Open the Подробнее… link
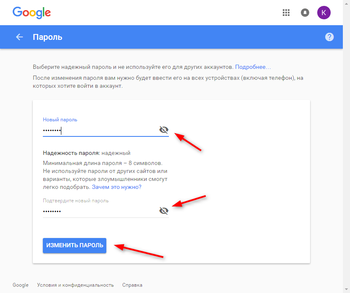Image resolution: width=350 pixels, height=293 pixels. 253,67
